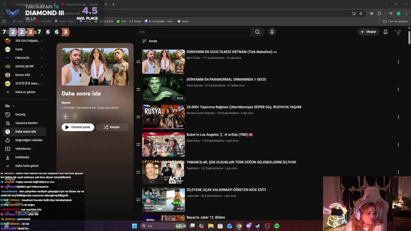This screenshot has height=231, width=411.
Task: Open playlist more options next to download
Action: click(x=75, y=116)
